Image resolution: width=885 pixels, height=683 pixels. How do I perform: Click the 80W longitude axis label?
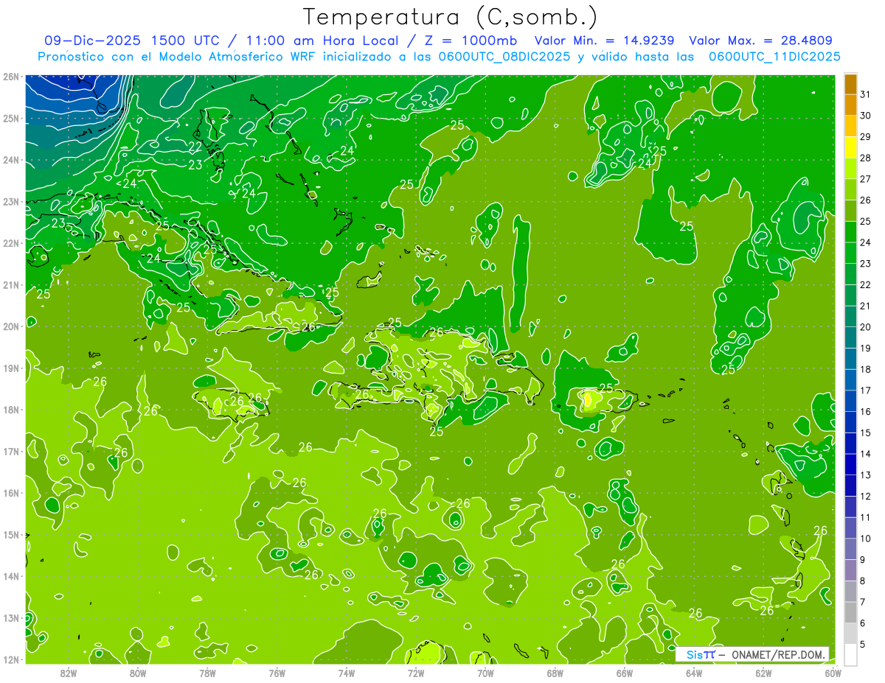138,673
